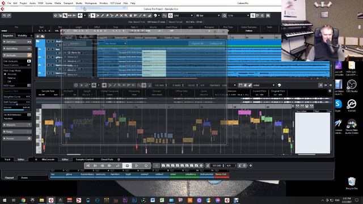Open the Audio menu

tap(32, 3)
